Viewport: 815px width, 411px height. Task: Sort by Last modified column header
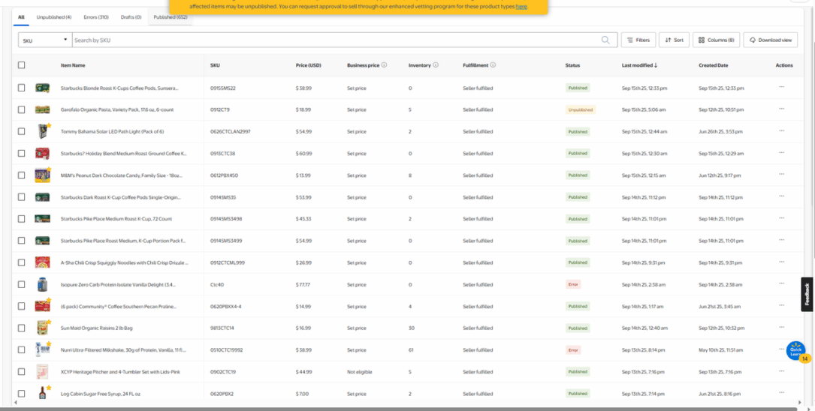pyautogui.click(x=638, y=65)
